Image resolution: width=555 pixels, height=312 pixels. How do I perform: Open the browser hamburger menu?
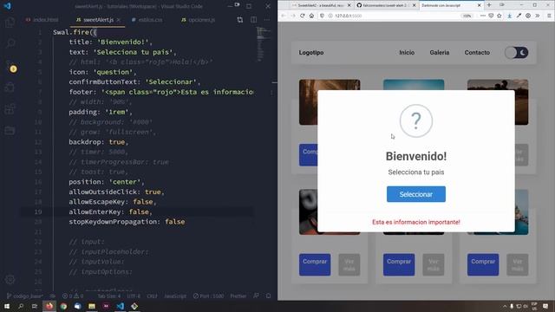(x=549, y=16)
